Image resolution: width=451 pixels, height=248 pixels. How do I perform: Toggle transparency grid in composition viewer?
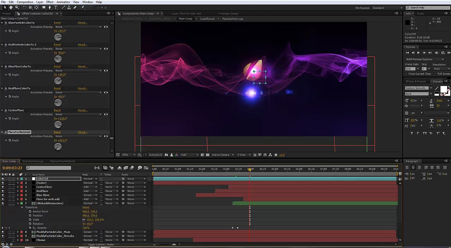pyautogui.click(x=207, y=155)
